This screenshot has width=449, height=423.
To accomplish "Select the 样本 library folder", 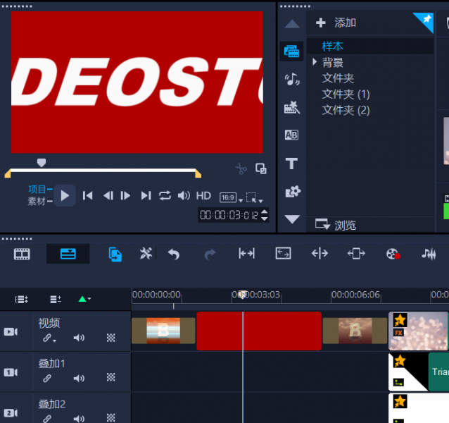I will click(333, 46).
